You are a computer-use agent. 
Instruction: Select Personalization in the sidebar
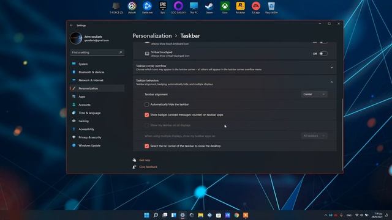(x=97, y=88)
